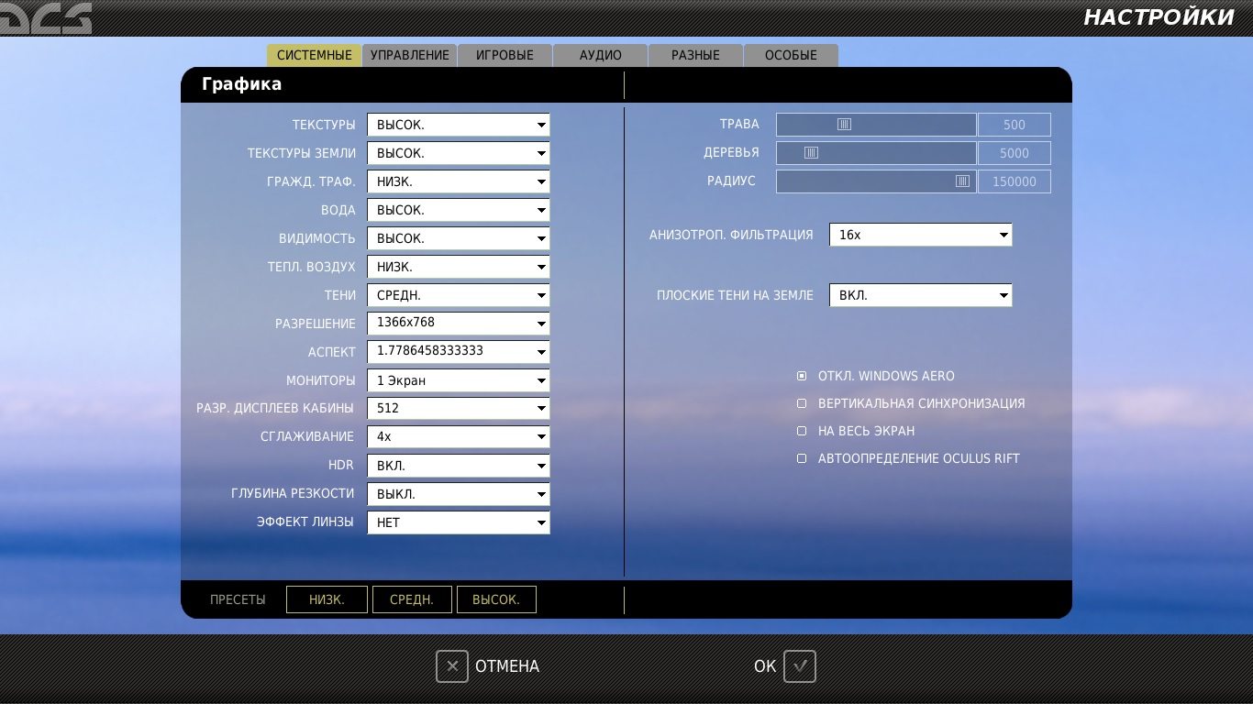
Task: Switch to the УПРАВЛЕНИЕ tab
Action: [410, 55]
